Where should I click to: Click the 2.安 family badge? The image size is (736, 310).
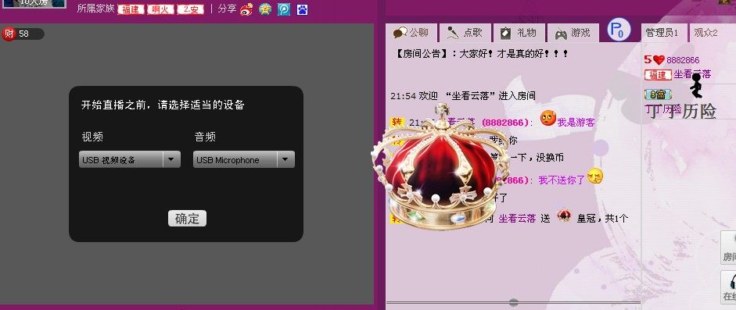click(x=190, y=10)
